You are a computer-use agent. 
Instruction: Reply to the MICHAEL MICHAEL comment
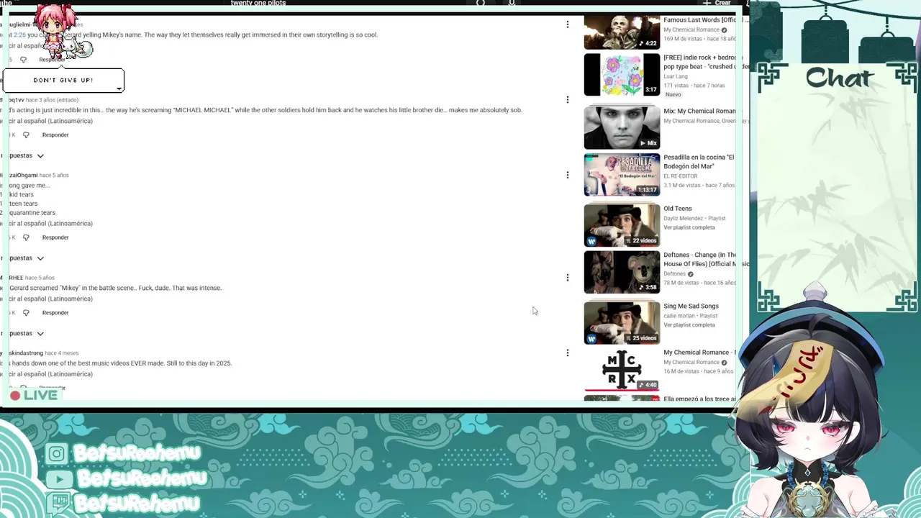click(x=55, y=135)
